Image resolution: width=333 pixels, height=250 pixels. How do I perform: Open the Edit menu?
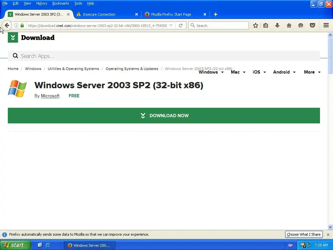(16, 3)
